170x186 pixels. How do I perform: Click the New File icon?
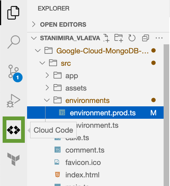[106, 38]
